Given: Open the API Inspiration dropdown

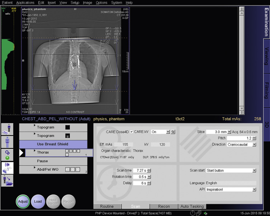Looking at the screenshot, I should 254,189.
